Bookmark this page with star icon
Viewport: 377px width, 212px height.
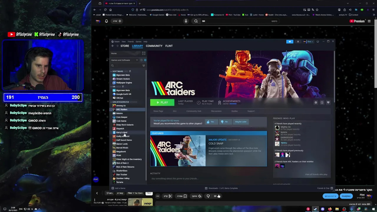(x=317, y=10)
